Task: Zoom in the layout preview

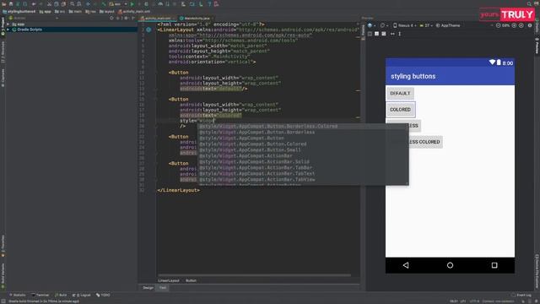Action: [514, 25]
